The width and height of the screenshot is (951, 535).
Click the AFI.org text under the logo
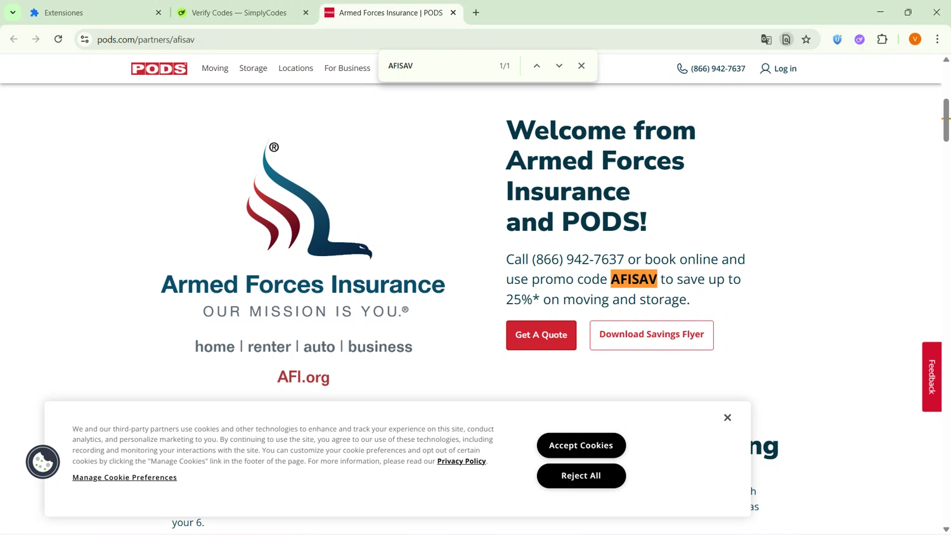tap(303, 377)
